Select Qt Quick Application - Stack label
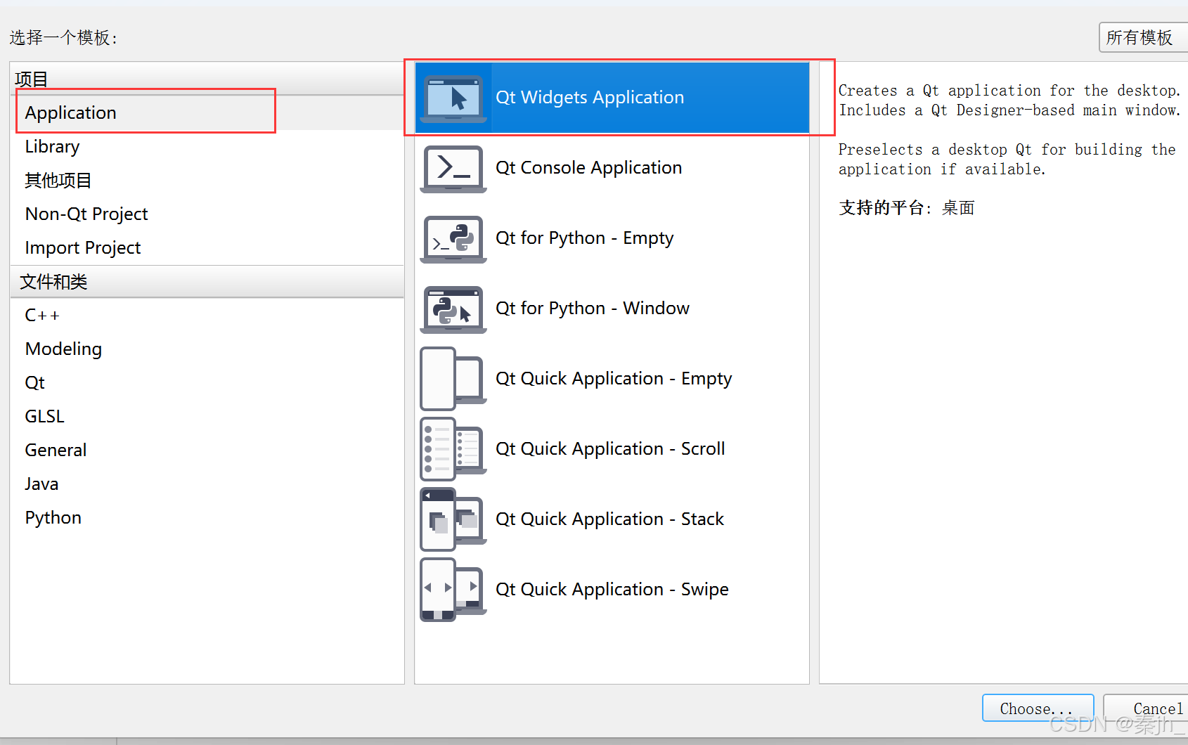 [609, 519]
